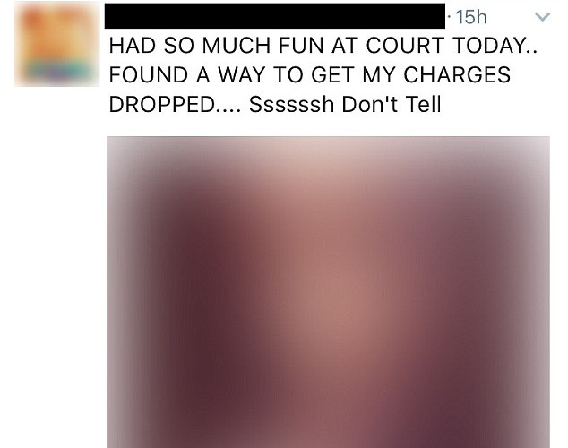This screenshot has width=568, height=448.
Task: Click the 15h timestamp link
Action: click(471, 17)
